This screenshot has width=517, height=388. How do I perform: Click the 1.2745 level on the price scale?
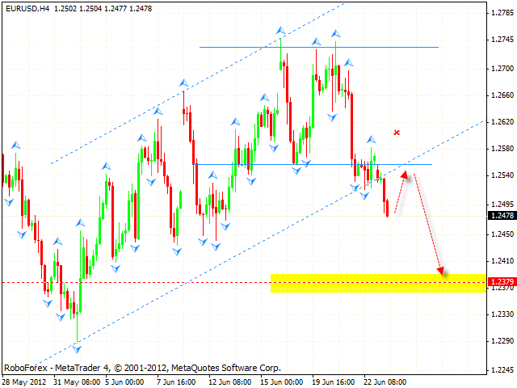coord(499,40)
